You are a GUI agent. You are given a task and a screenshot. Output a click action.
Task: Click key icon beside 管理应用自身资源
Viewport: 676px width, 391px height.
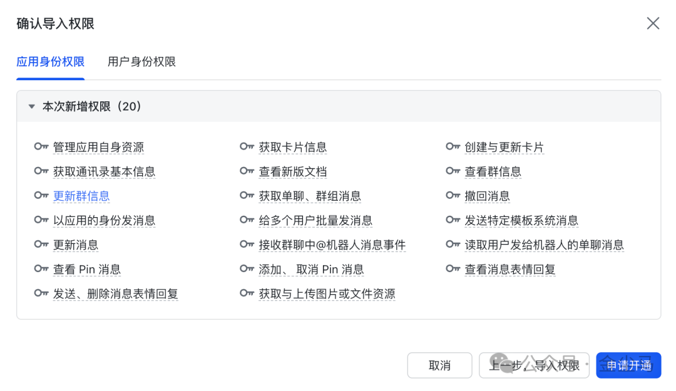click(x=41, y=147)
